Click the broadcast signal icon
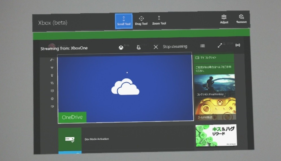281x161 pixels. pyautogui.click(x=238, y=45)
